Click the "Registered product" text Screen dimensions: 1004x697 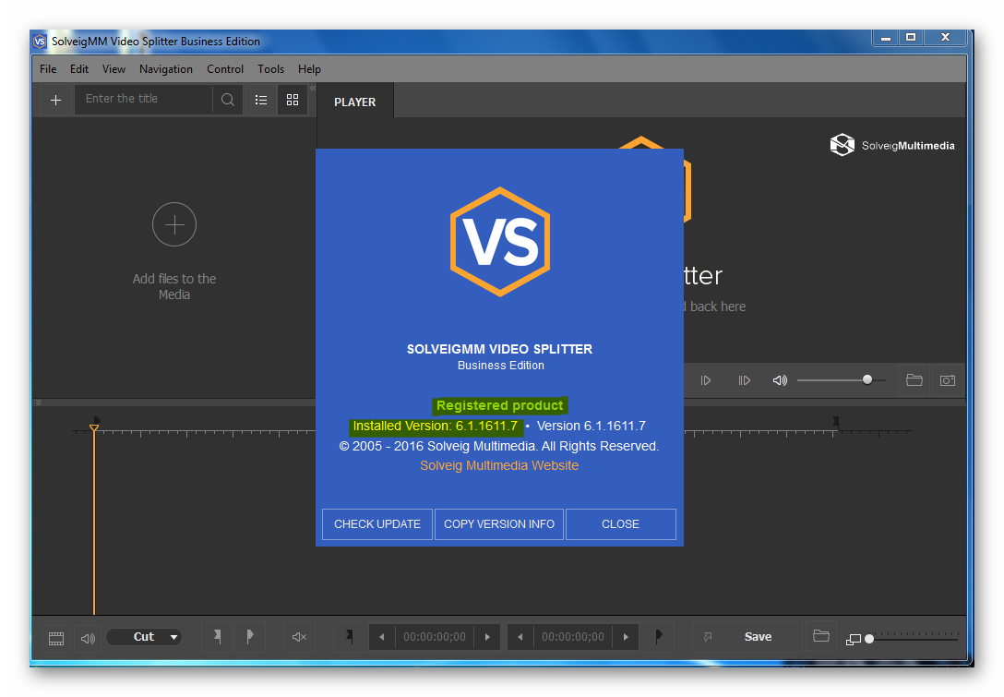tap(500, 405)
